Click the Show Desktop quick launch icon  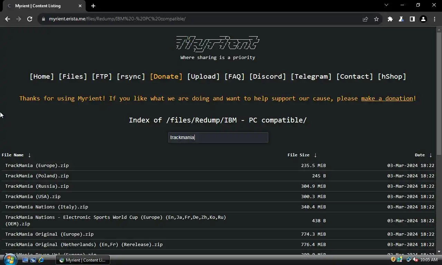(x=25, y=260)
